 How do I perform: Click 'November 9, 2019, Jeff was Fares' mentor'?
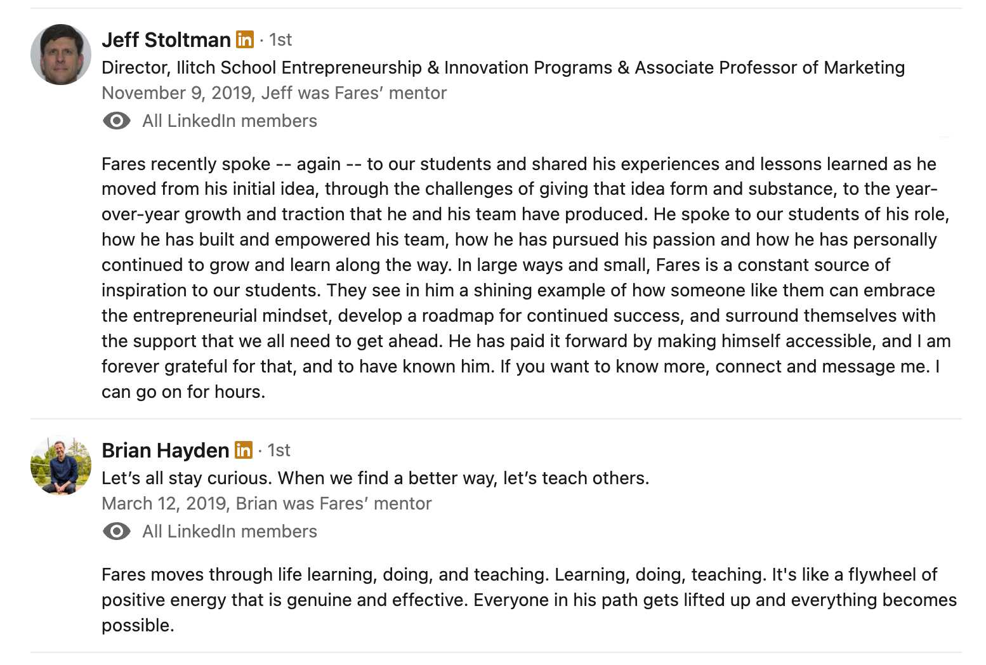pyautogui.click(x=274, y=93)
